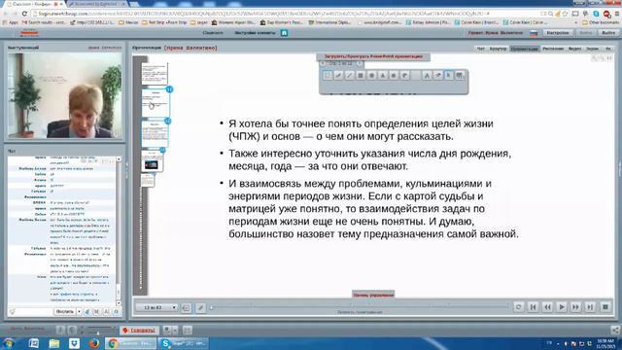This screenshot has width=622, height=350.
Task: Click the last icon in annotation toolbar
Action: click(460, 76)
